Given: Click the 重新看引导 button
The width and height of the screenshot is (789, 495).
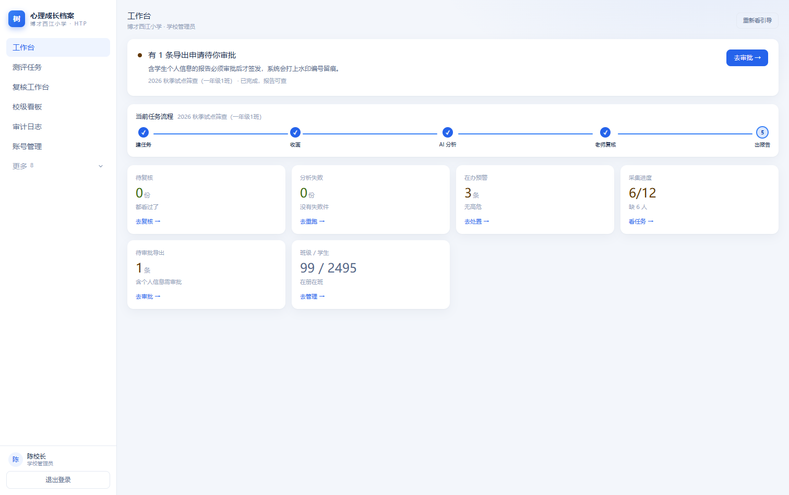Looking at the screenshot, I should [x=757, y=20].
